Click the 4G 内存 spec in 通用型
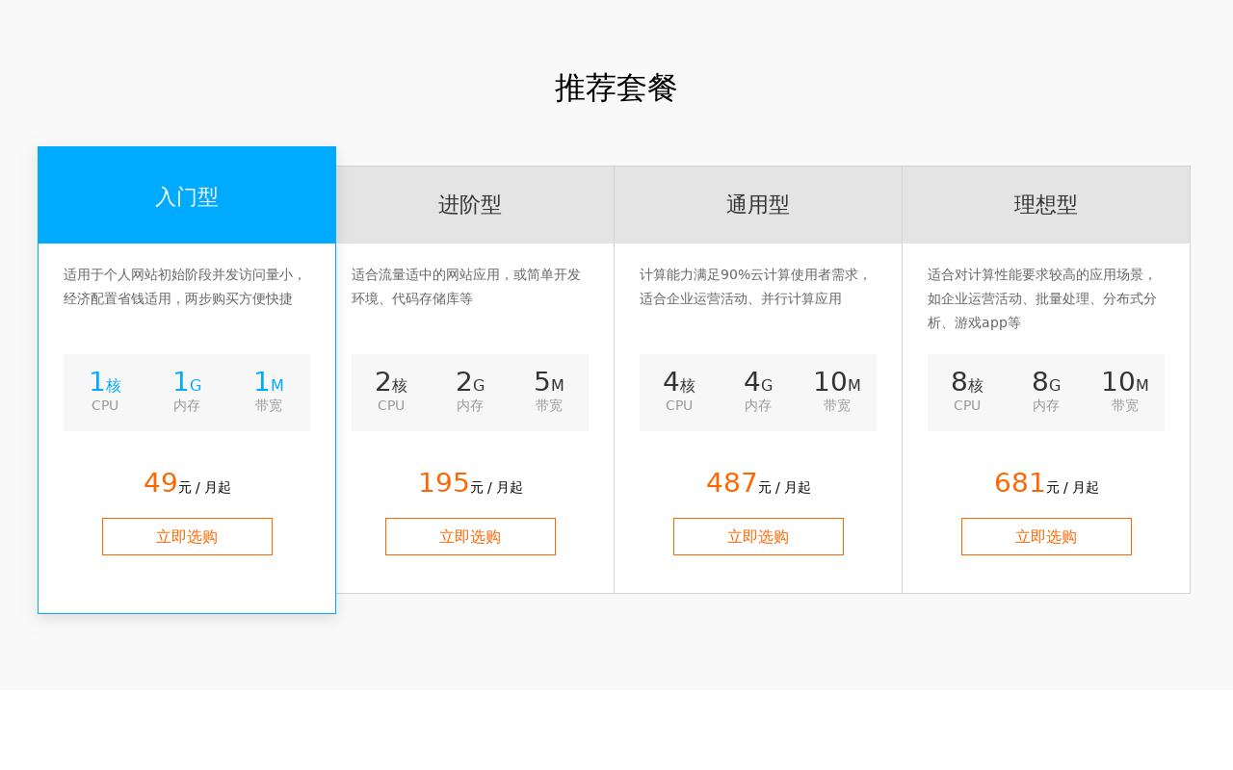1233x770 pixels. 758,392
